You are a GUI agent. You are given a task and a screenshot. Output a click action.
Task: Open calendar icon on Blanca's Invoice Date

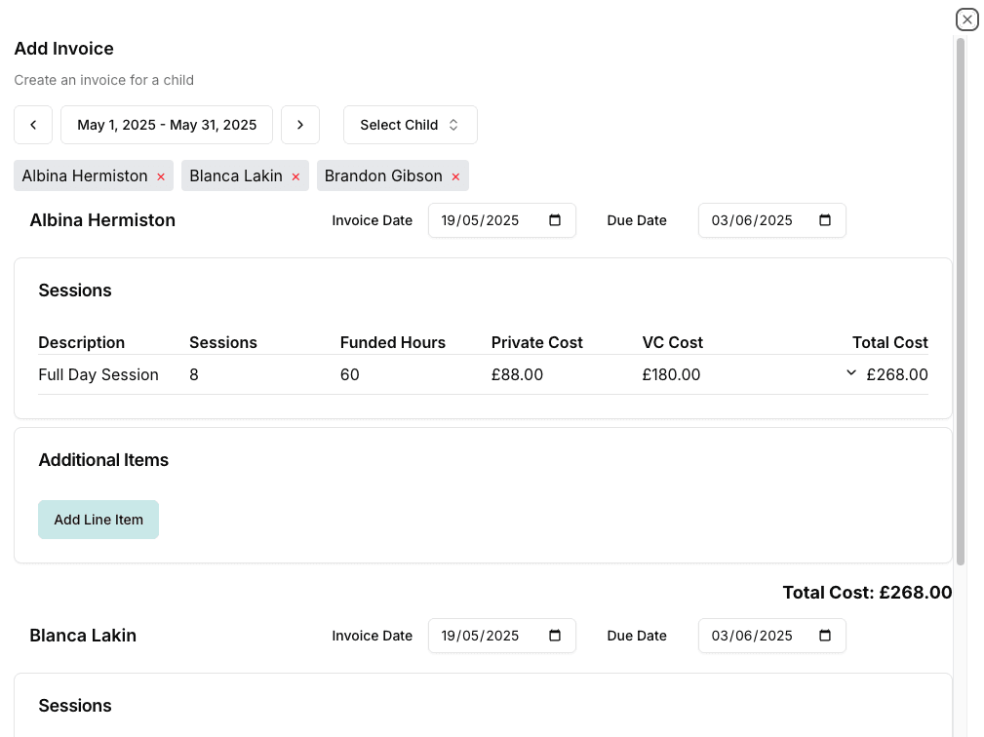coord(556,636)
